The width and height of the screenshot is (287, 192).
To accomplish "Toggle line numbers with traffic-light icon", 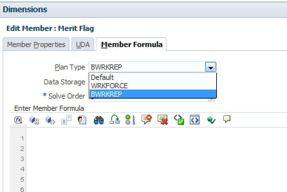I will 130,120.
